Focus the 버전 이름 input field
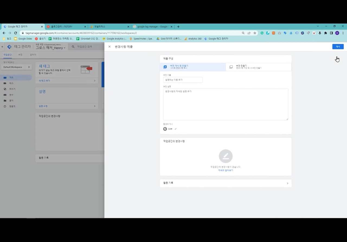The image size is (347, 242). pos(183,80)
